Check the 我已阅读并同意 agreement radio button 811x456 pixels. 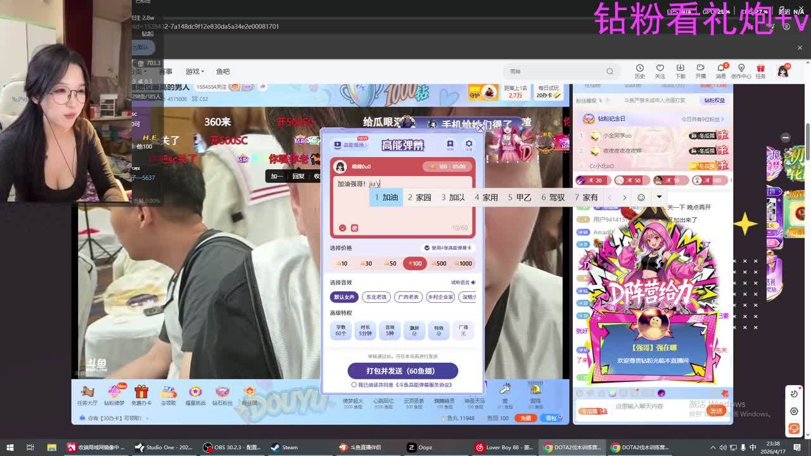(354, 384)
